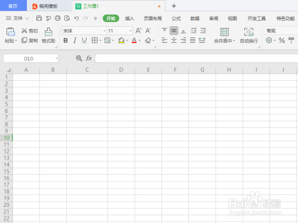Justify text alignment
The image size is (298, 223).
[193, 40]
